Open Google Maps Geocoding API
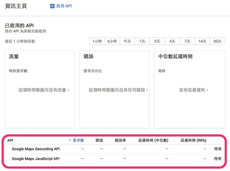The height and width of the screenshot is (171, 230). point(36,149)
